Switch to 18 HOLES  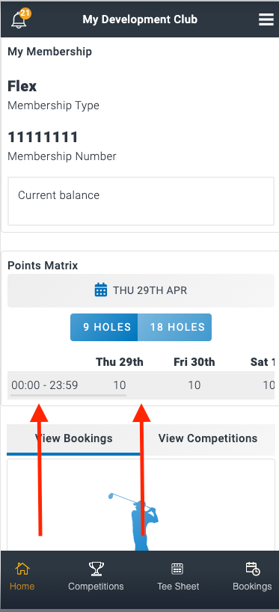pyautogui.click(x=175, y=327)
